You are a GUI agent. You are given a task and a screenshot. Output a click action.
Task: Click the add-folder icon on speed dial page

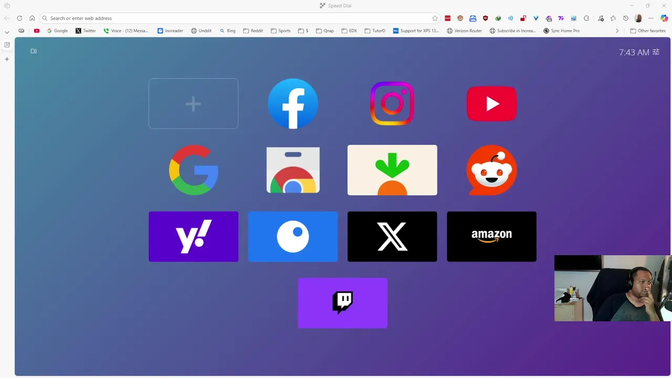pyautogui.click(x=34, y=51)
